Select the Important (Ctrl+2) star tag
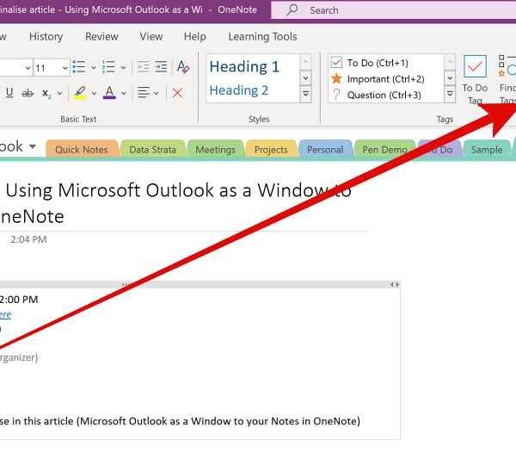The image size is (516, 452). click(x=378, y=79)
